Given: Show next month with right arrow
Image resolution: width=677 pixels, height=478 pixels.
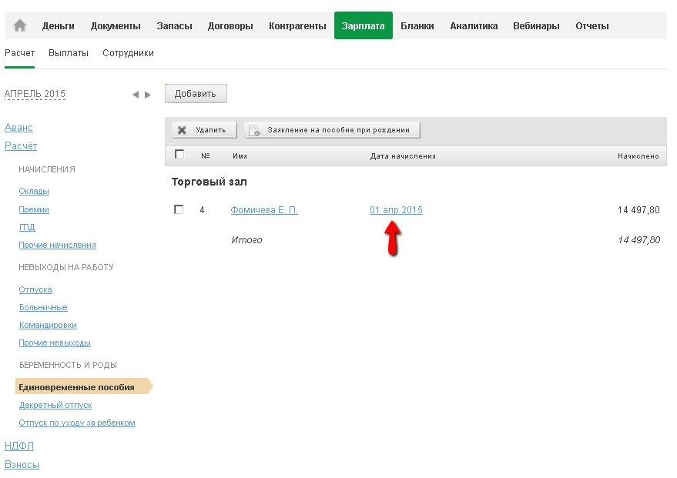Looking at the screenshot, I should point(148,95).
